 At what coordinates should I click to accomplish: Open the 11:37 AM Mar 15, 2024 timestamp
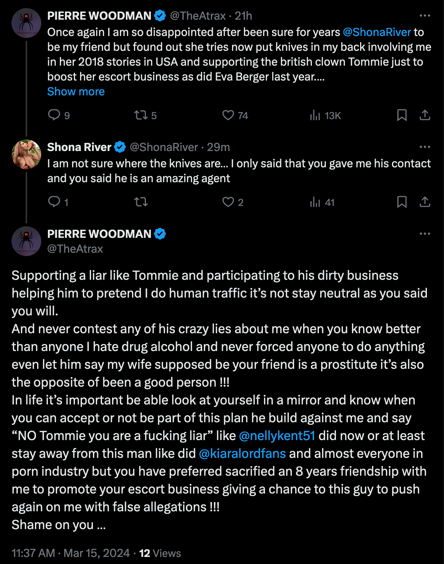click(x=71, y=553)
